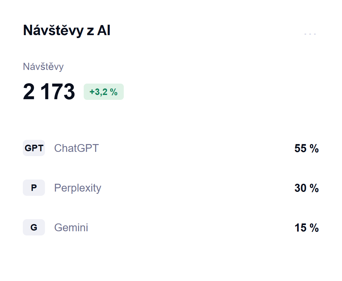Select the ChatGPT source label
Image resolution: width=342 pixels, height=281 pixels.
[76, 148]
